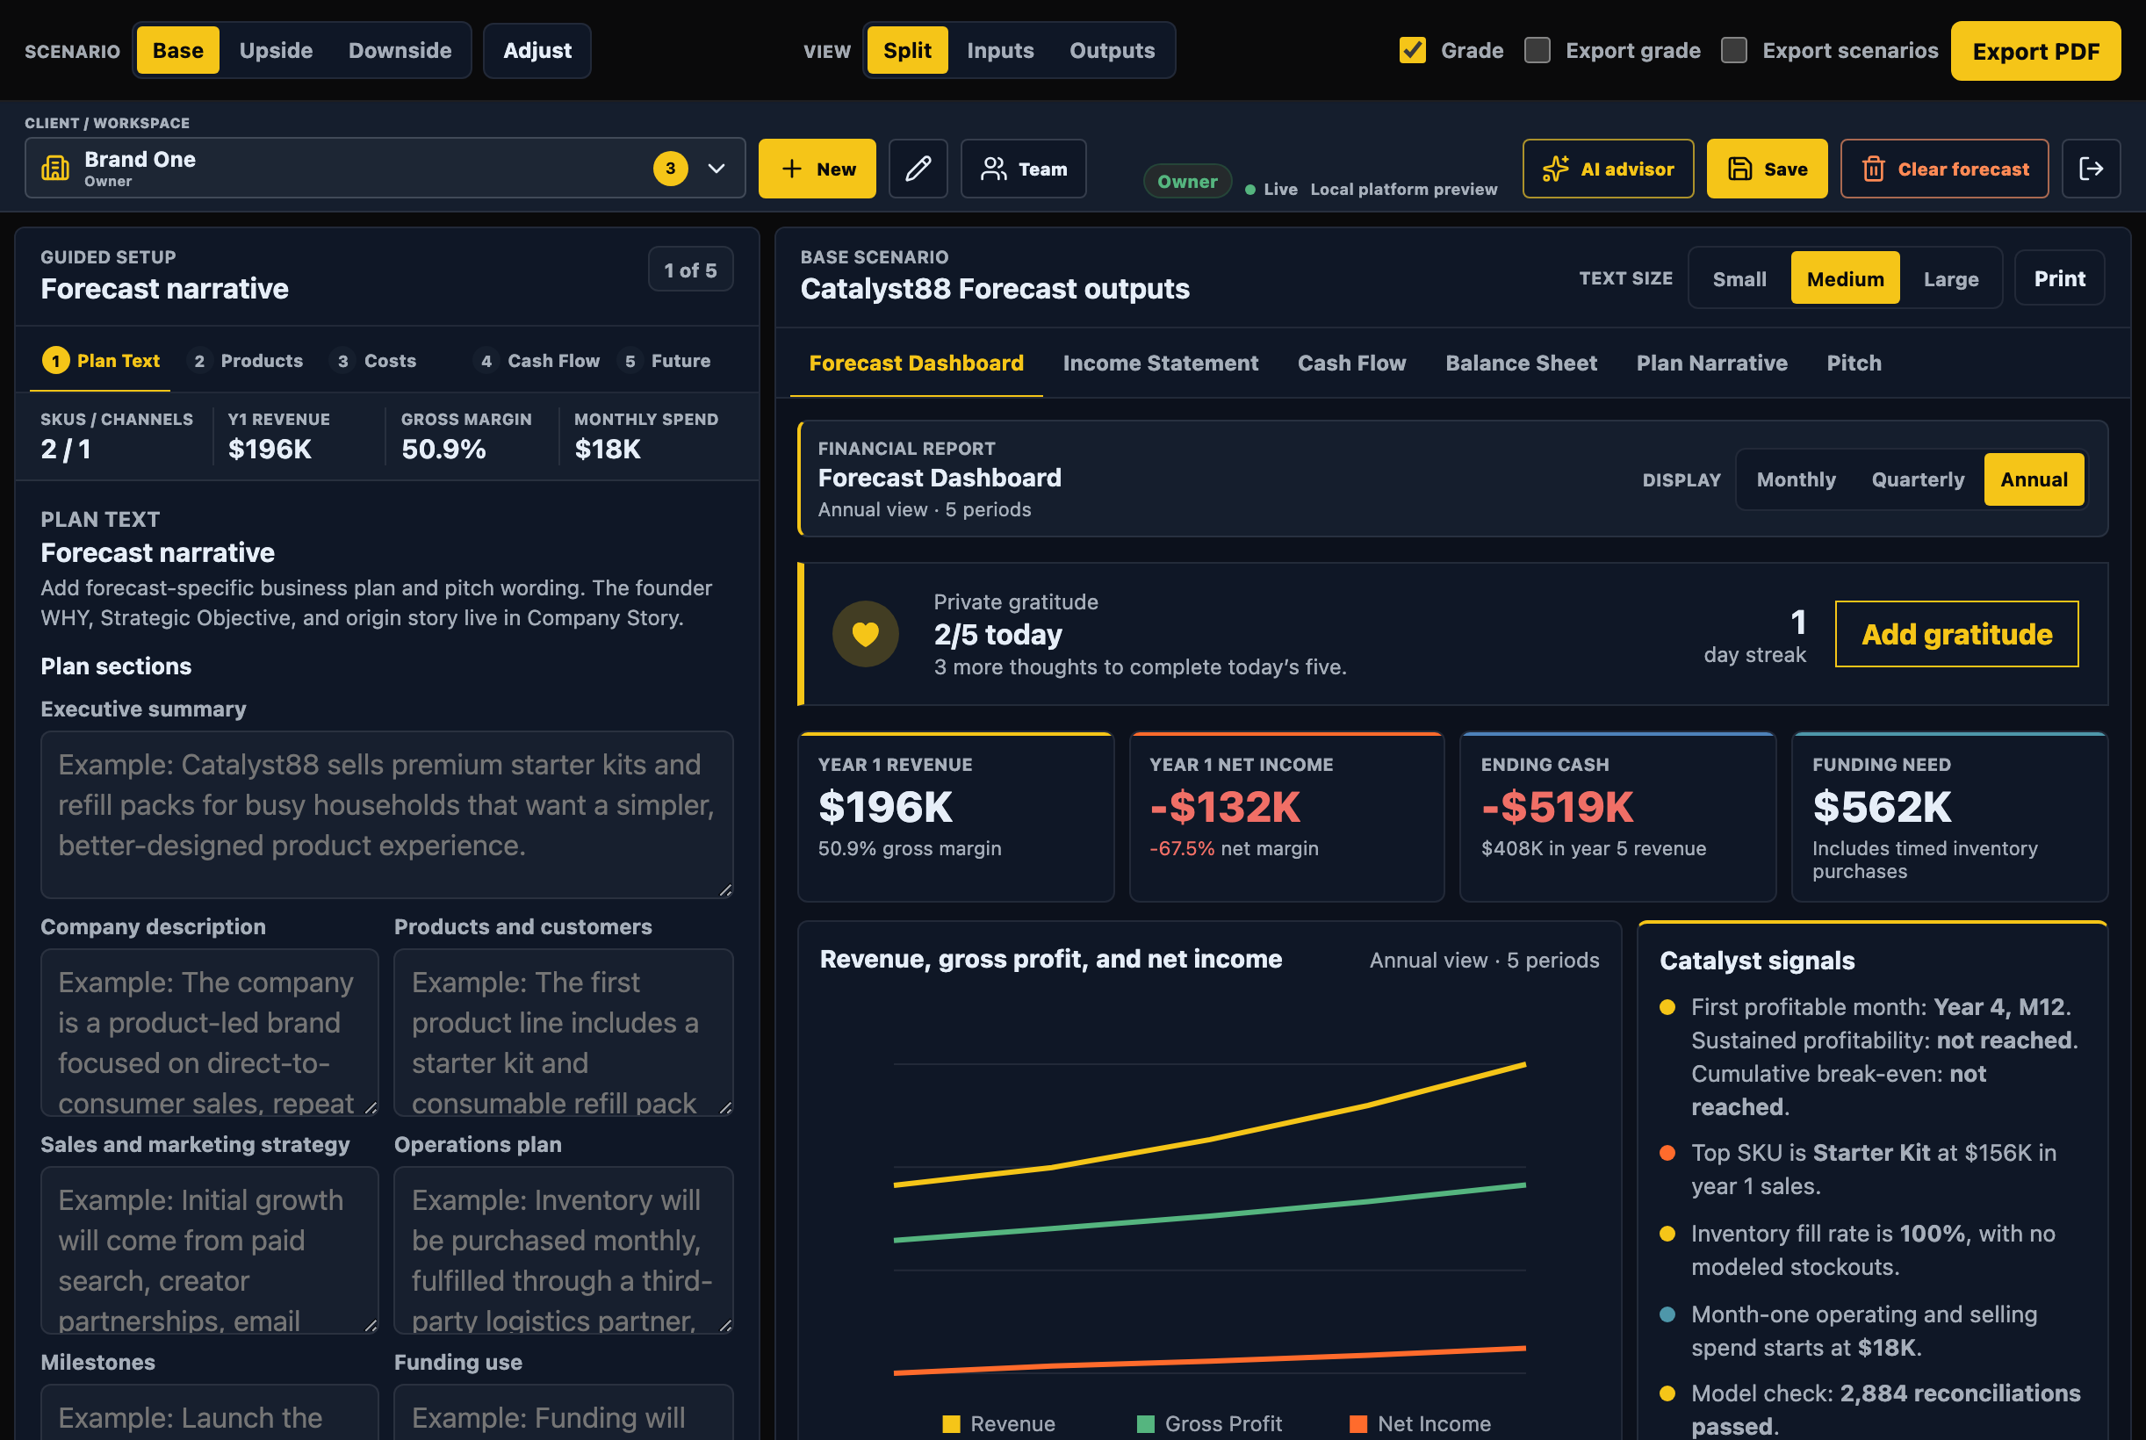Switch to the Downside scenario
This screenshot has height=1440, width=2146.
(400, 51)
